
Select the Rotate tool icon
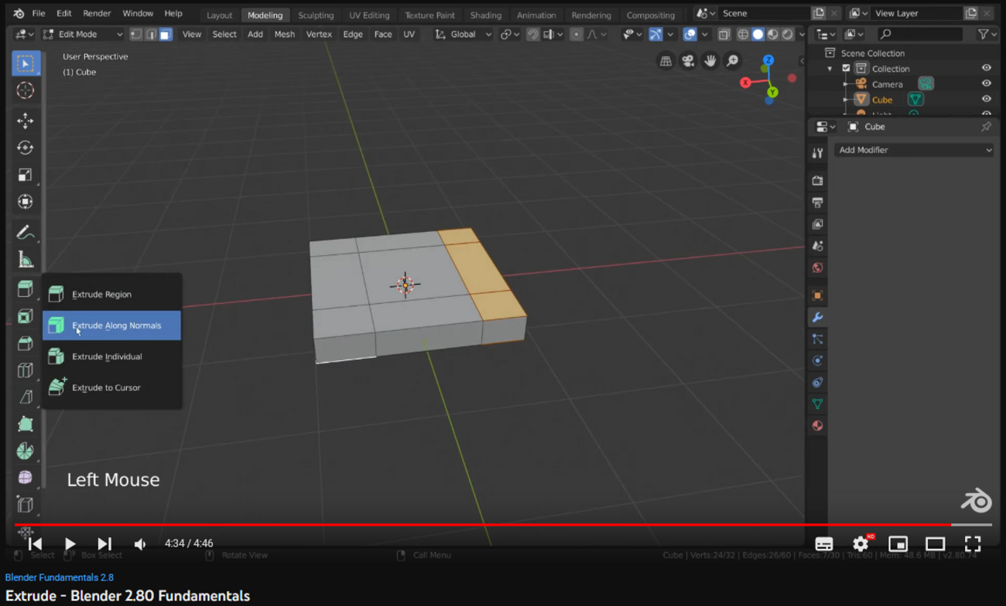26,148
